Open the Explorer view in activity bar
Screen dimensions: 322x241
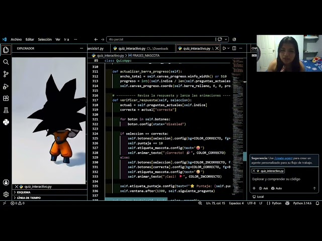coord(6,50)
